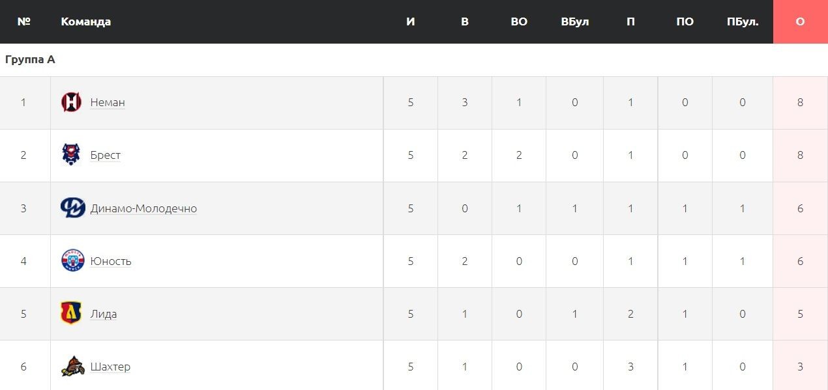Click the ВБул column header

tap(574, 21)
